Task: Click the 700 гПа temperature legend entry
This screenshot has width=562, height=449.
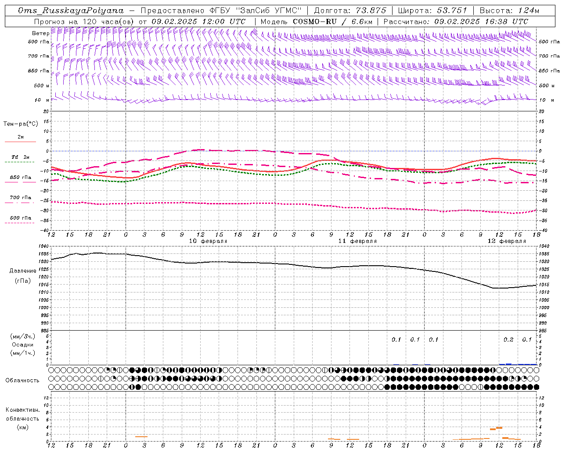Action: pyautogui.click(x=21, y=198)
